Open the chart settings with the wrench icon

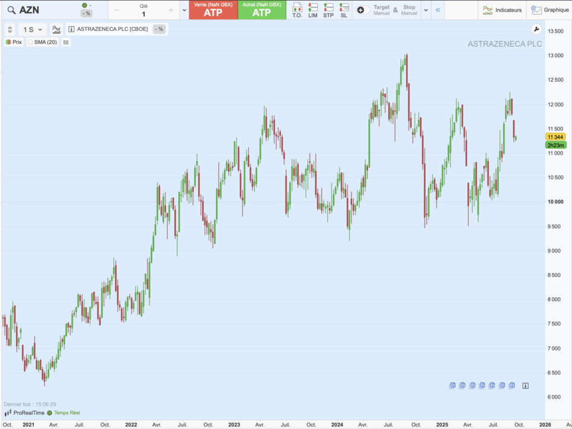[536, 30]
